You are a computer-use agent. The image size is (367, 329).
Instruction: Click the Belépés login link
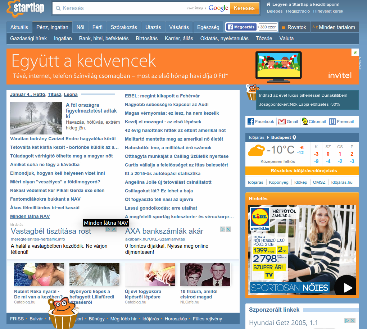pyautogui.click(x=275, y=11)
